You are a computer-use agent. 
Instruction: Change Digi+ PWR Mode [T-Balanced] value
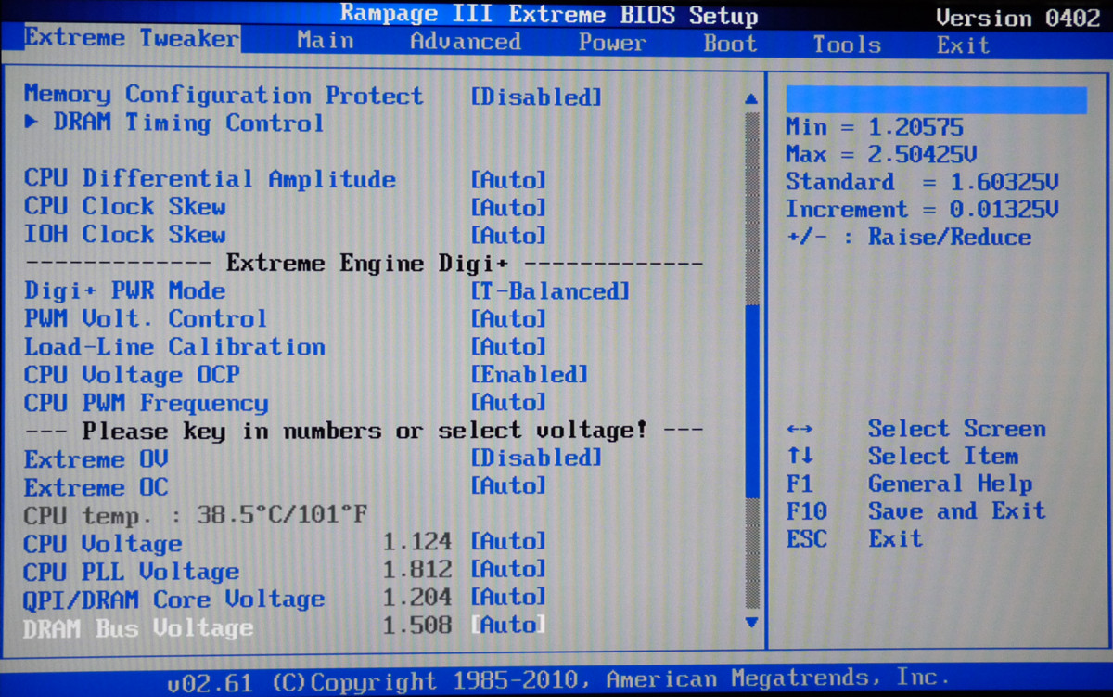pos(550,291)
